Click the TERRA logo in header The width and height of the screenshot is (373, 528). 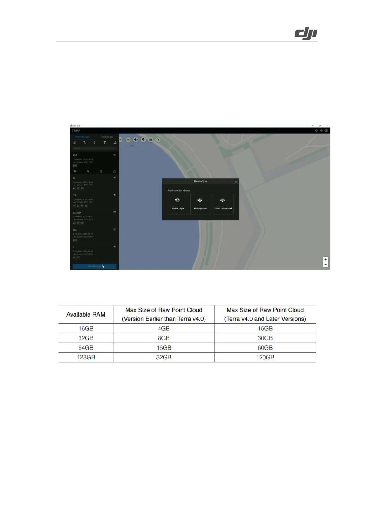click(76, 131)
